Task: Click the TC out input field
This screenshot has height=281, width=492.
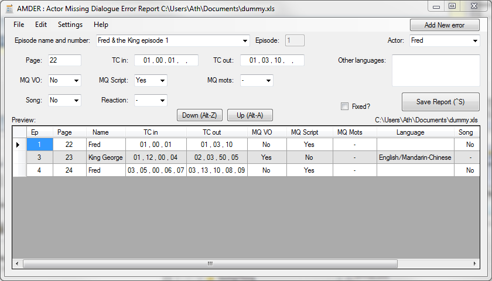Action: click(272, 60)
